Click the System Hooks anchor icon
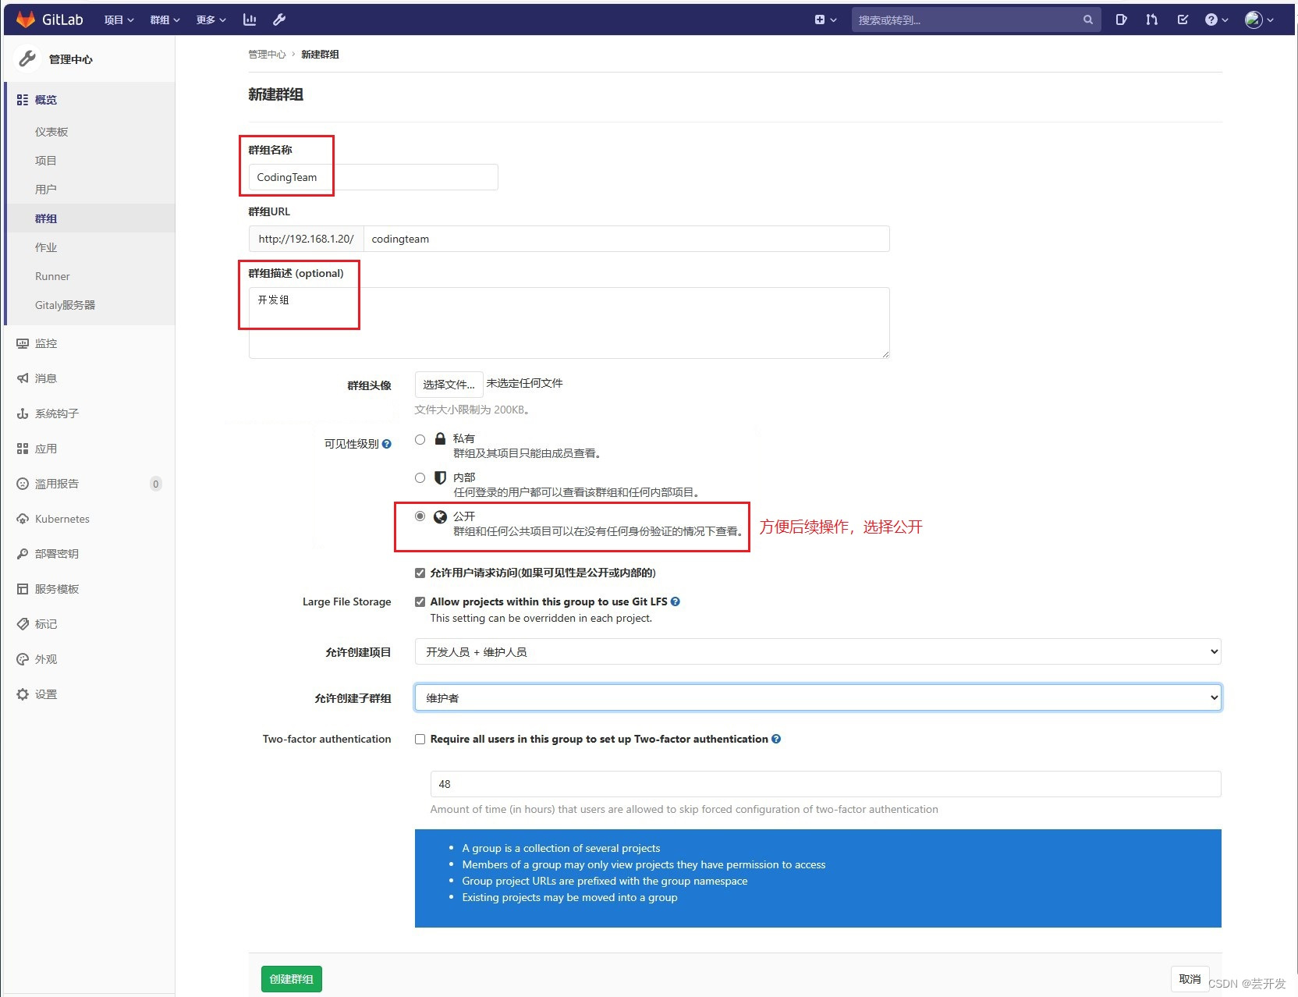 coord(23,413)
